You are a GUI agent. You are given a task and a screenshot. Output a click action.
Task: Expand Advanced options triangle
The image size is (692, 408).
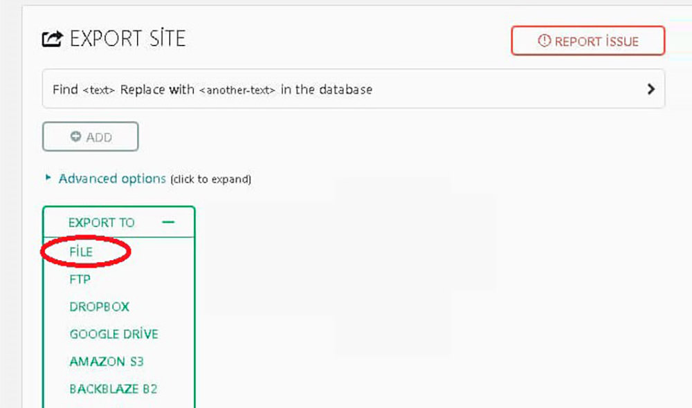[48, 178]
